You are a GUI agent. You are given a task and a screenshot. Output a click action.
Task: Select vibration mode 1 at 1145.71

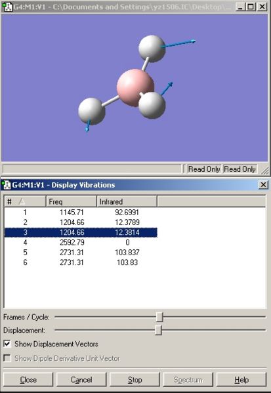[81, 213]
